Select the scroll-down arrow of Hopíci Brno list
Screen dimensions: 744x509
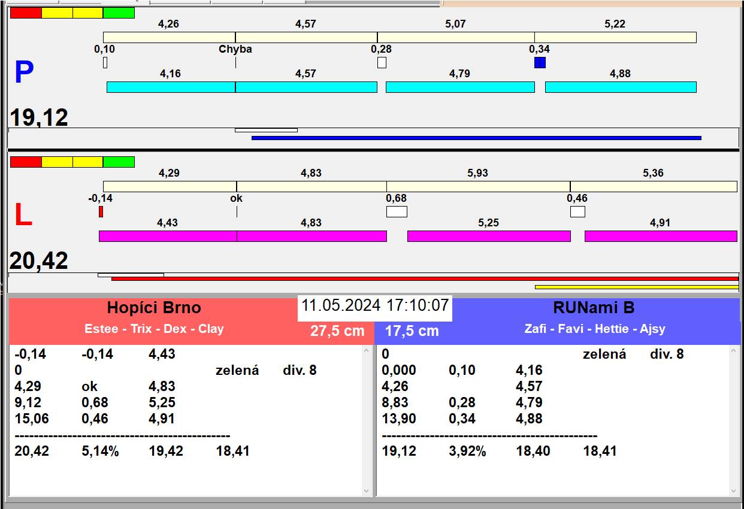coord(367,491)
